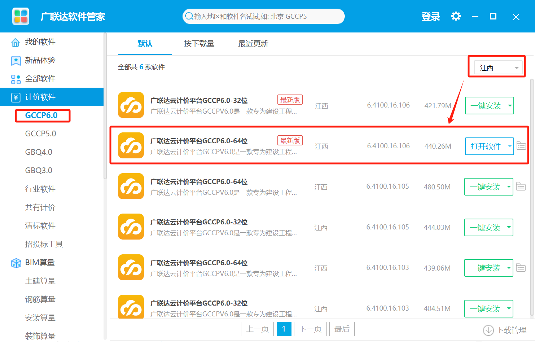This screenshot has height=342, width=535.
Task: Select GCCP5.0 subcategory
Action: (41, 134)
